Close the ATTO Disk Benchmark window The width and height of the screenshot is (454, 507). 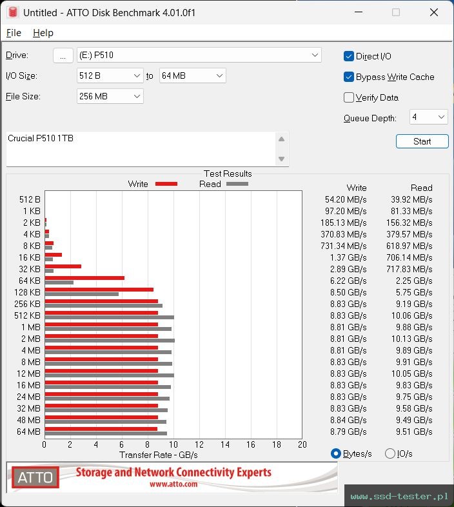pyautogui.click(x=434, y=12)
